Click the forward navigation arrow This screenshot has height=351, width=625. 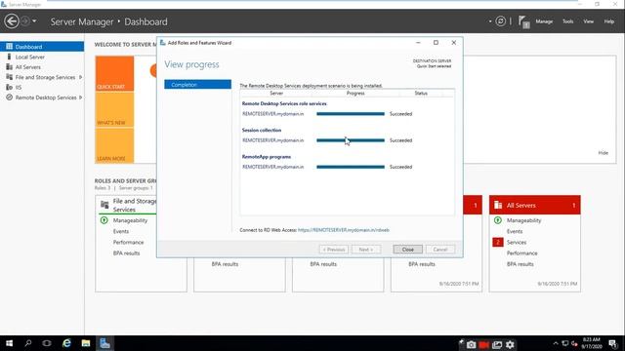pos(24,21)
